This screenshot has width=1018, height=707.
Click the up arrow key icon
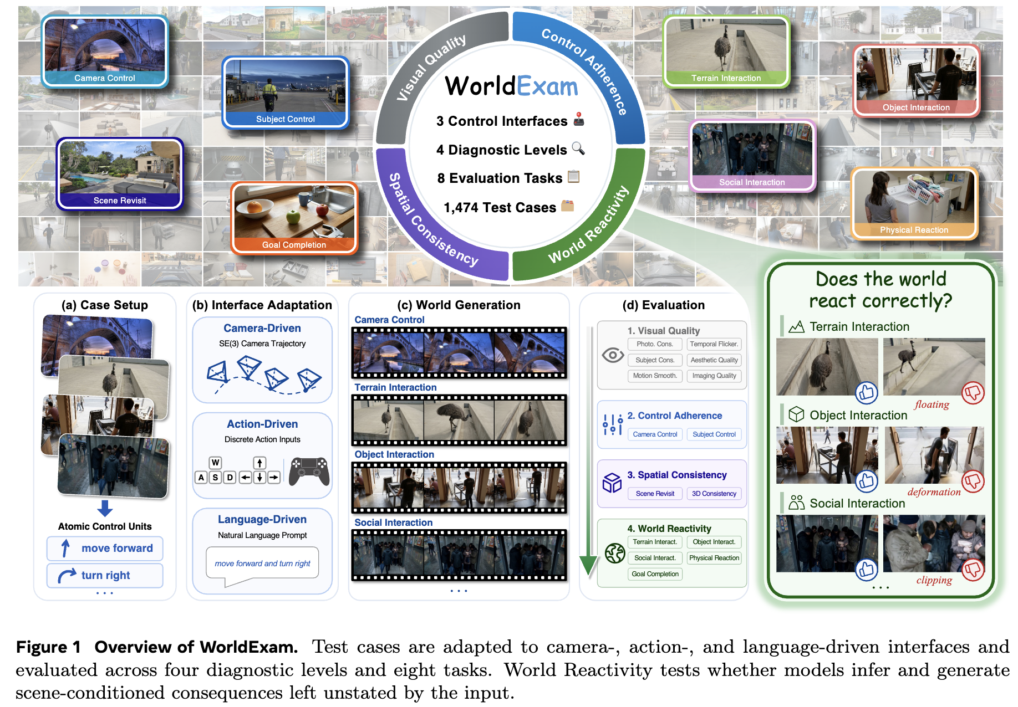point(259,463)
